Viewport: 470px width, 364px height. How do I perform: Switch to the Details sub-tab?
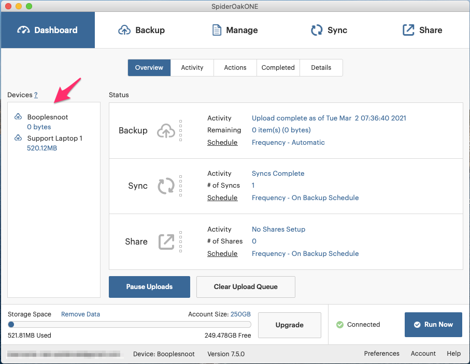pos(321,68)
